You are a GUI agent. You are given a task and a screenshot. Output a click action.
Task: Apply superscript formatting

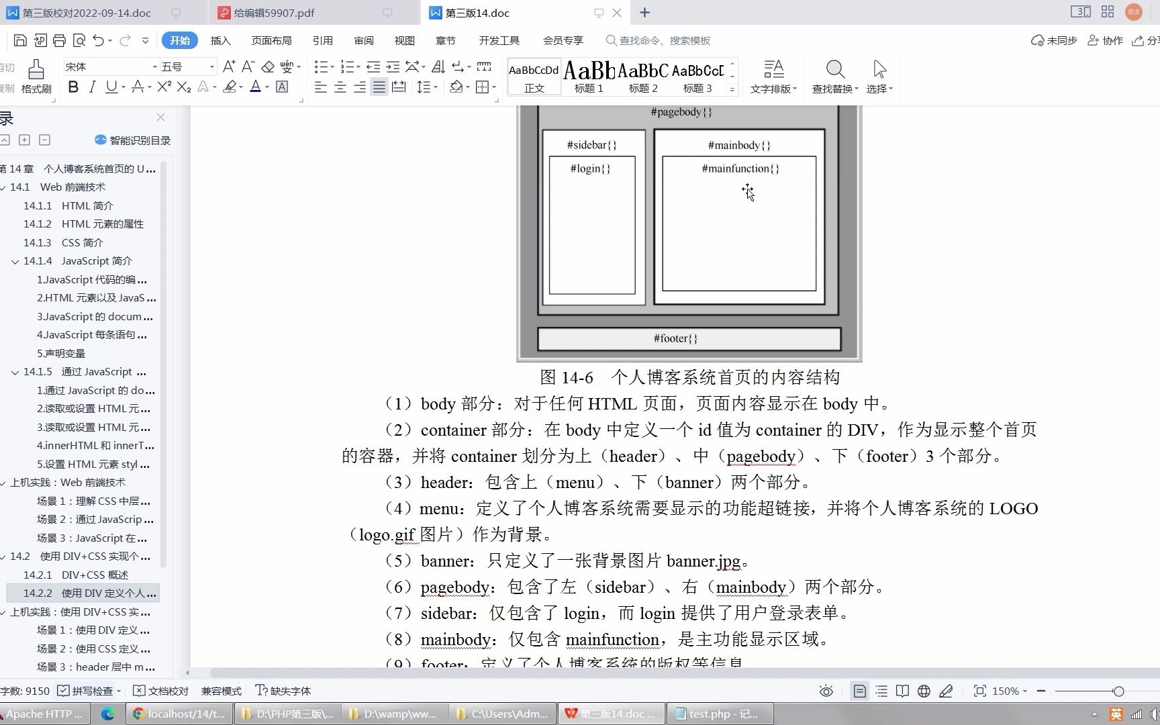coord(164,87)
